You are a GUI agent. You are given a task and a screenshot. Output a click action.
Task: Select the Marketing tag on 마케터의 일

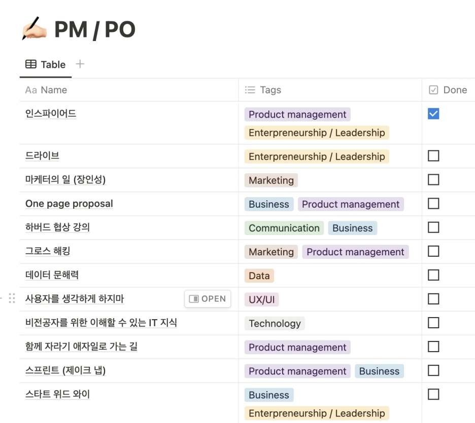271,180
